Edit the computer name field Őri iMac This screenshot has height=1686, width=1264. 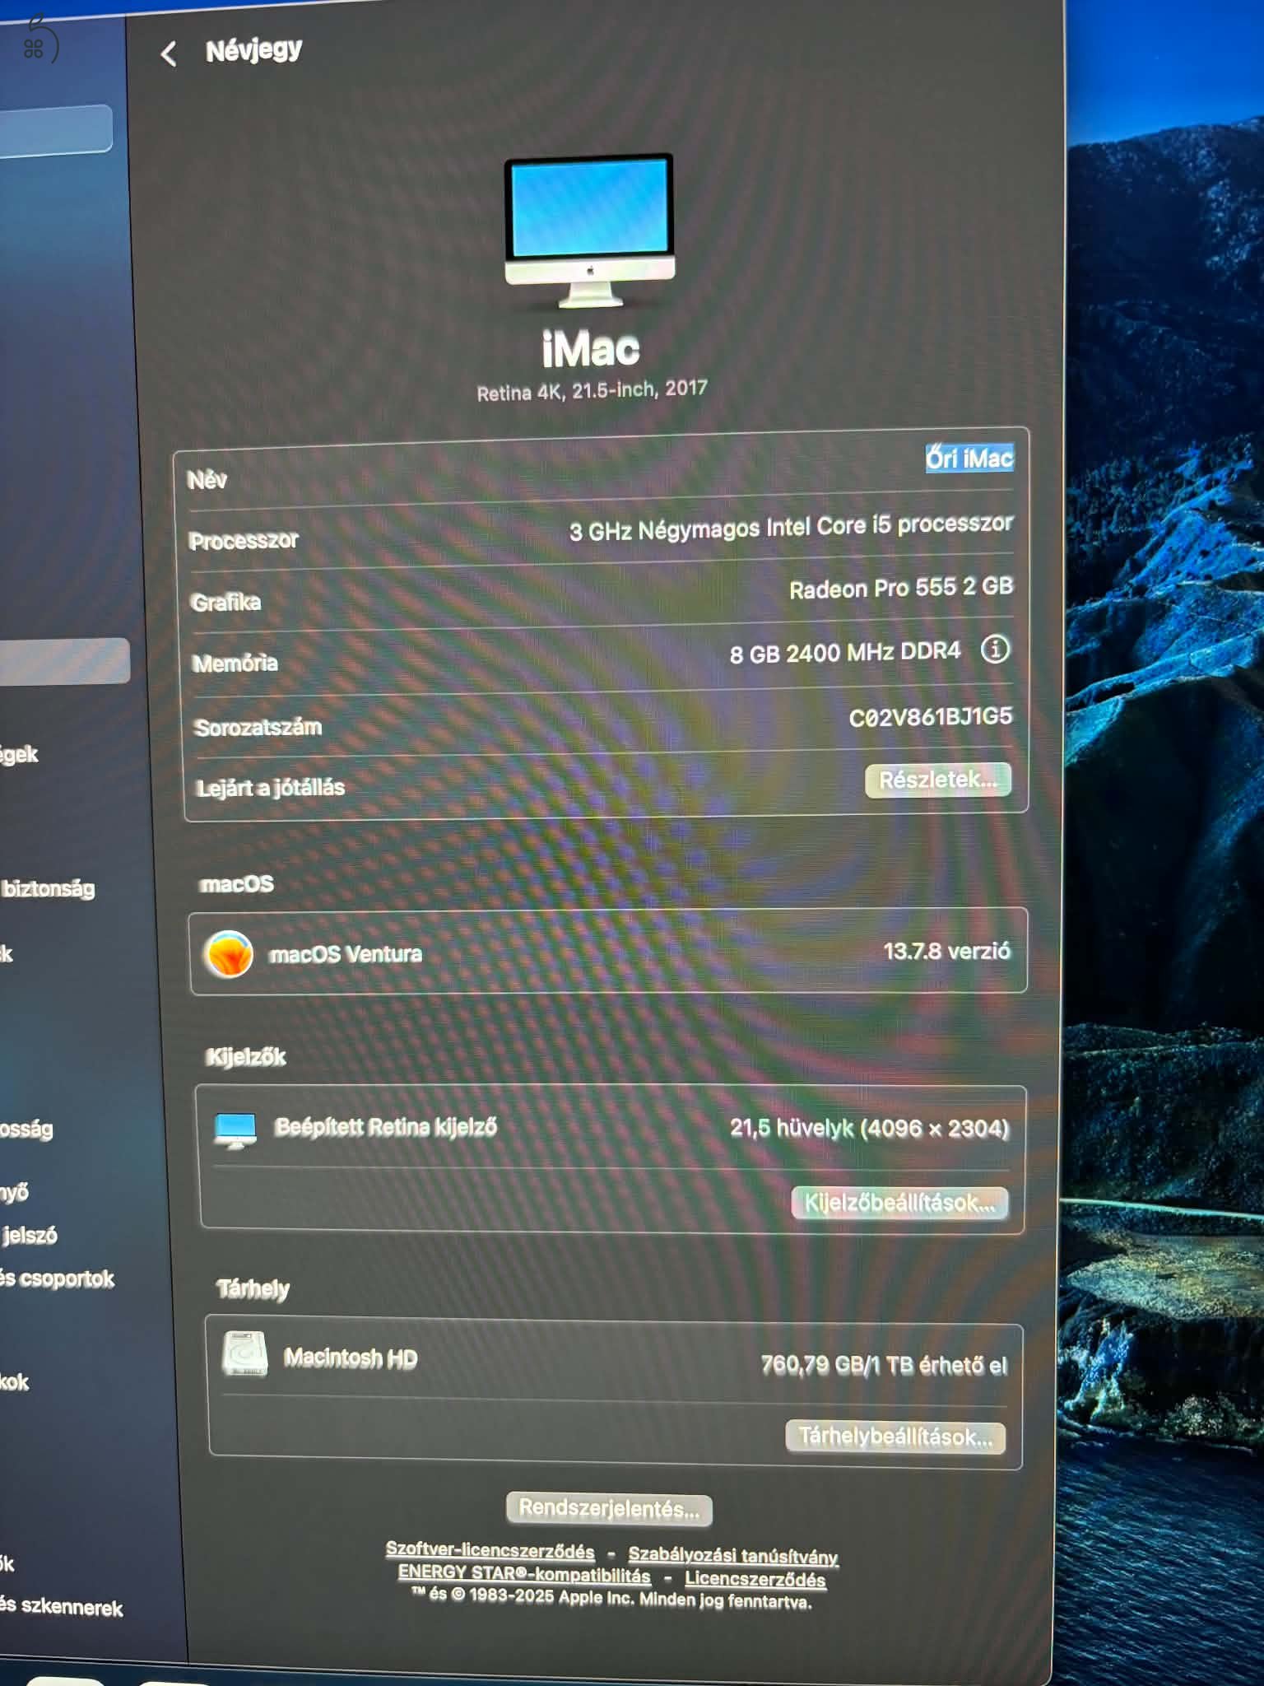tap(969, 459)
